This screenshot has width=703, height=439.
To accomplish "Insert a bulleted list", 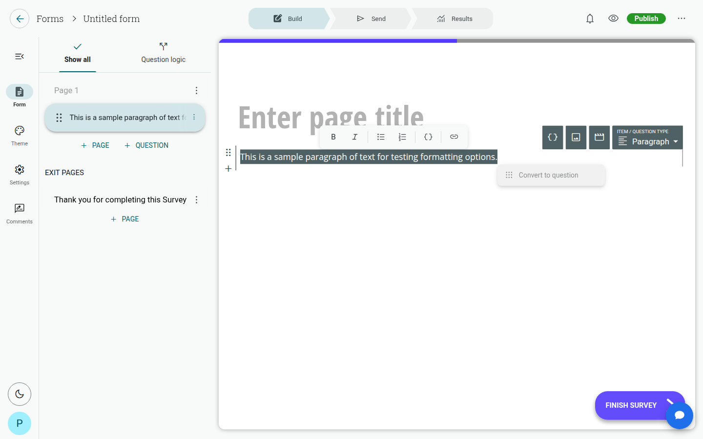I will click(381, 137).
